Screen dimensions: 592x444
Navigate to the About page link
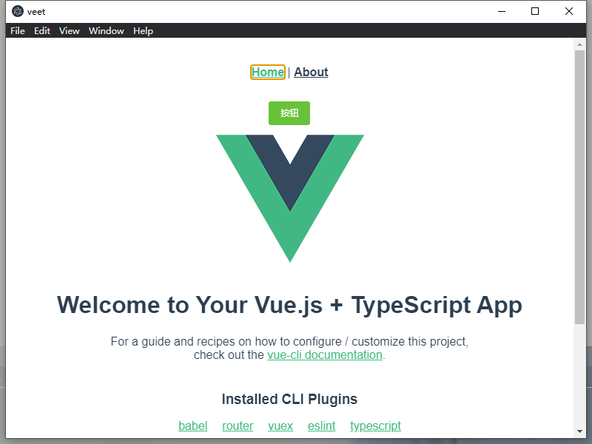tap(311, 72)
